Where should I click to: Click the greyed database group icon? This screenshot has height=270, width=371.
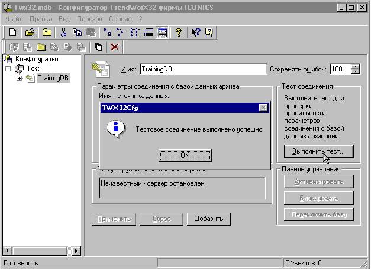[27, 47]
